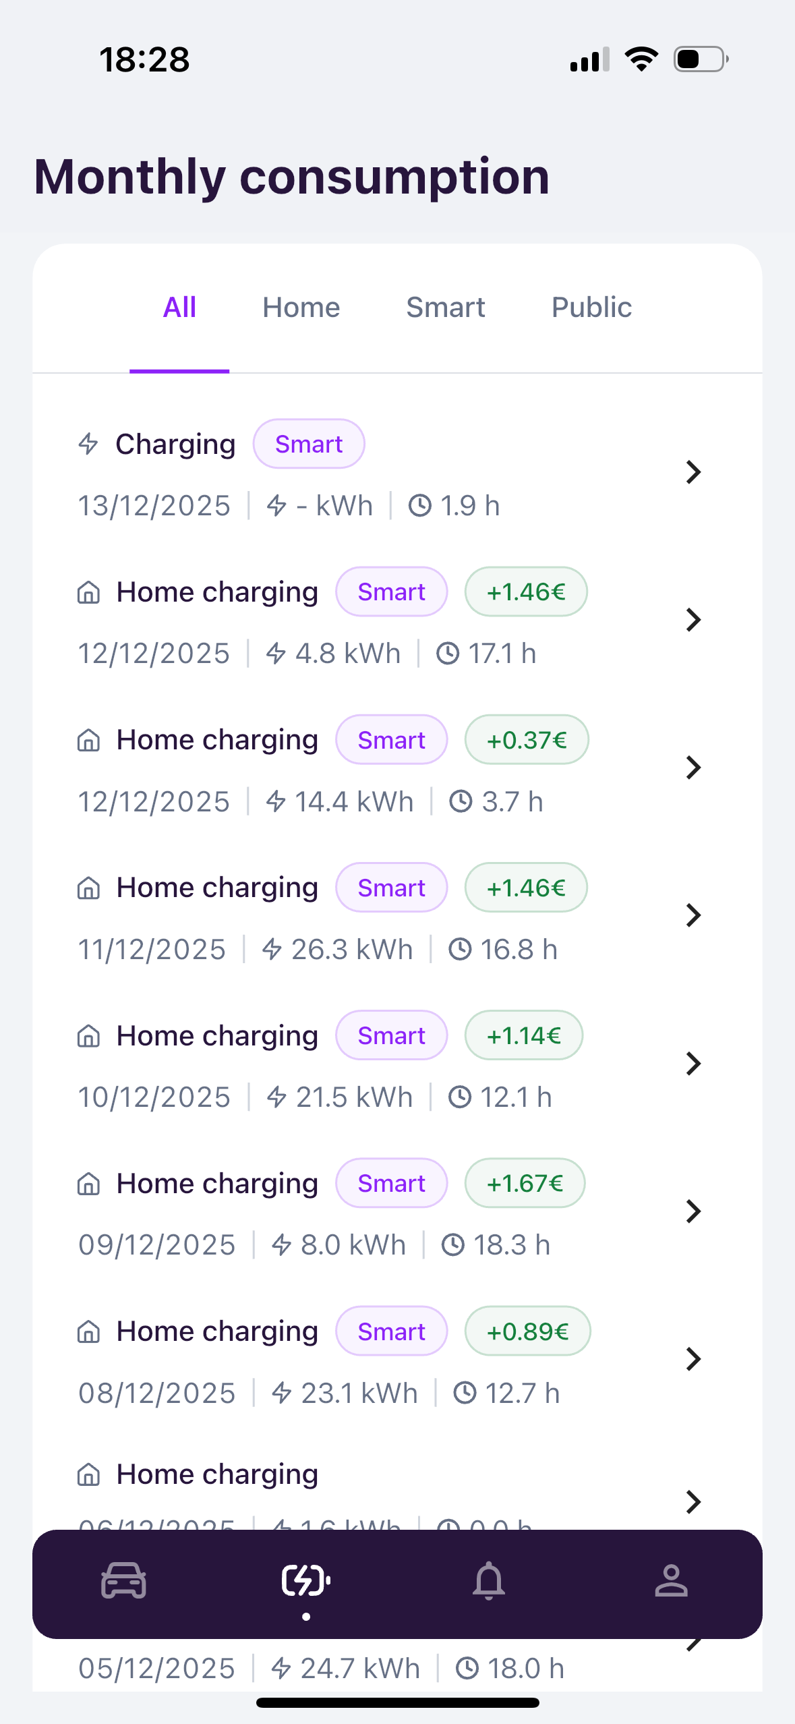Expand the 11/12/2025 26.3 kWh session chevron

pyautogui.click(x=693, y=915)
